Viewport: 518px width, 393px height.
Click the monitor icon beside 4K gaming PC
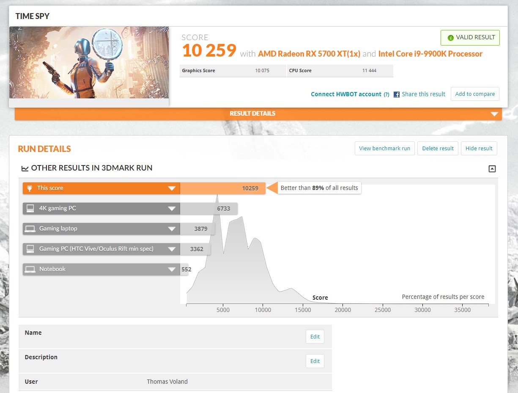pos(30,209)
